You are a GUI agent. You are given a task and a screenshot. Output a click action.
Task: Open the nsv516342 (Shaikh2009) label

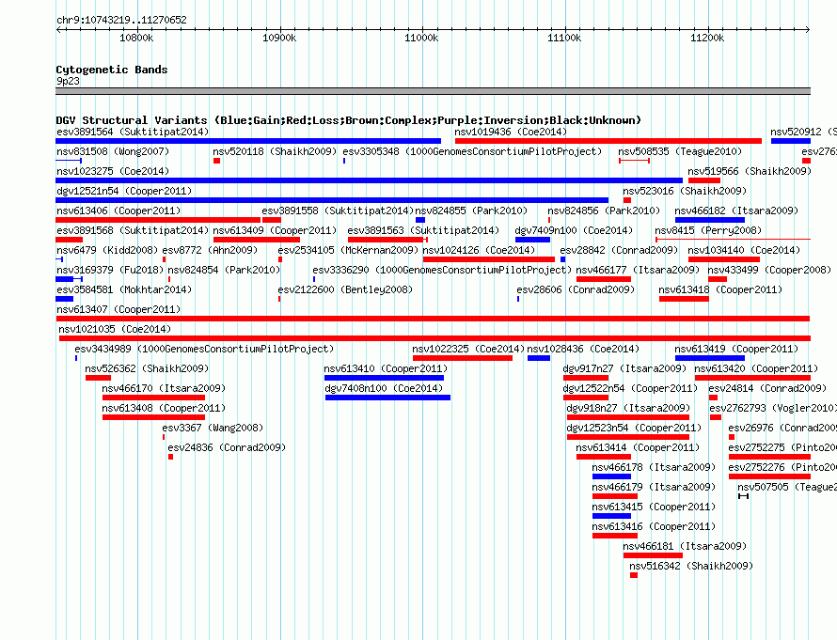[x=690, y=566]
